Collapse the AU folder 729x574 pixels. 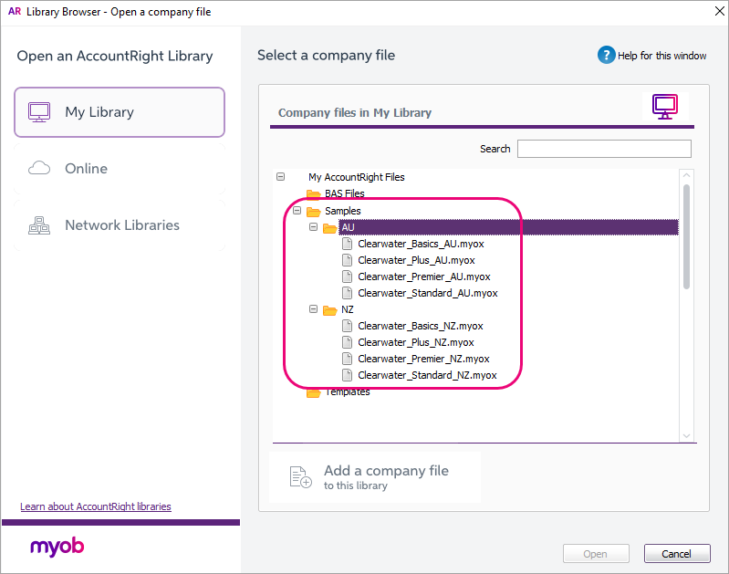point(313,227)
